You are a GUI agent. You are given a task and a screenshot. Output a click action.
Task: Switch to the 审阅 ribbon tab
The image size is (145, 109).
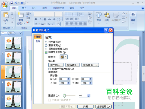click(72, 8)
